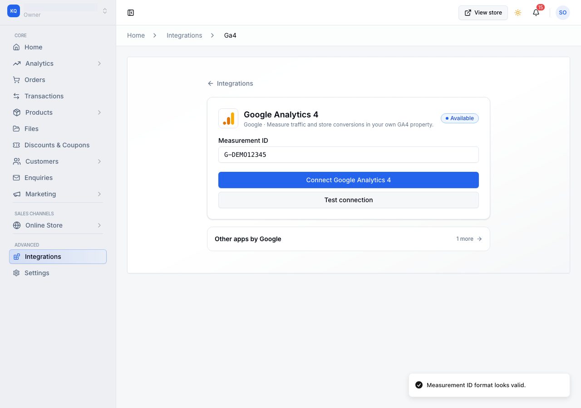581x408 pixels.
Task: Open Files section
Action: point(58,129)
